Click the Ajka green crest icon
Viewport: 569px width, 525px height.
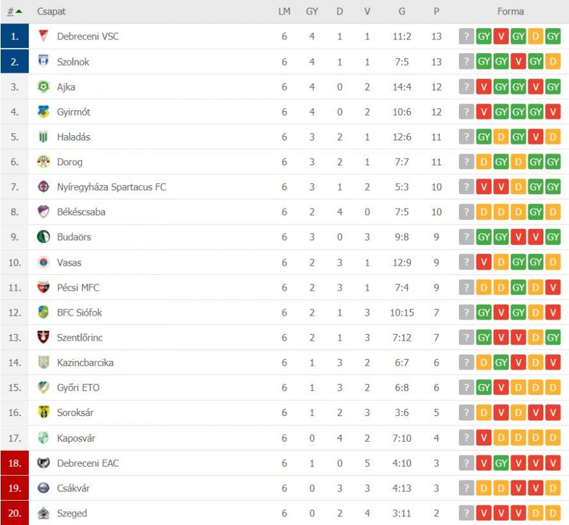tap(43, 87)
